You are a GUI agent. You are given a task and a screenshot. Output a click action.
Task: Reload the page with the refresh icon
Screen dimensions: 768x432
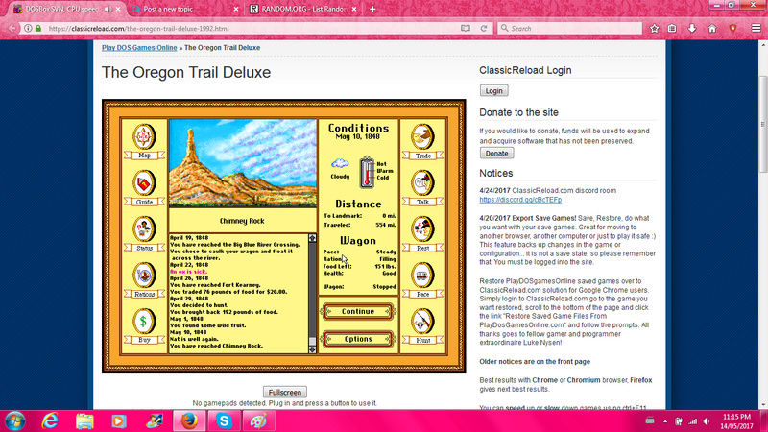click(x=484, y=29)
